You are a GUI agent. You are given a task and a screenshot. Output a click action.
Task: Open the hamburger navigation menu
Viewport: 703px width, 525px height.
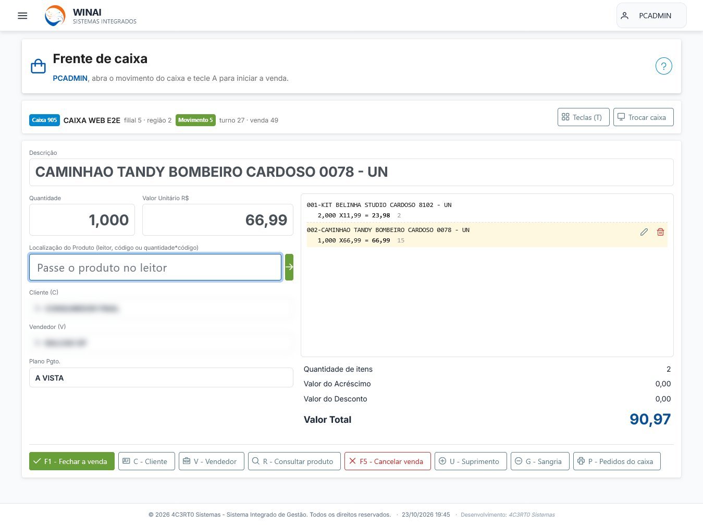click(x=22, y=16)
